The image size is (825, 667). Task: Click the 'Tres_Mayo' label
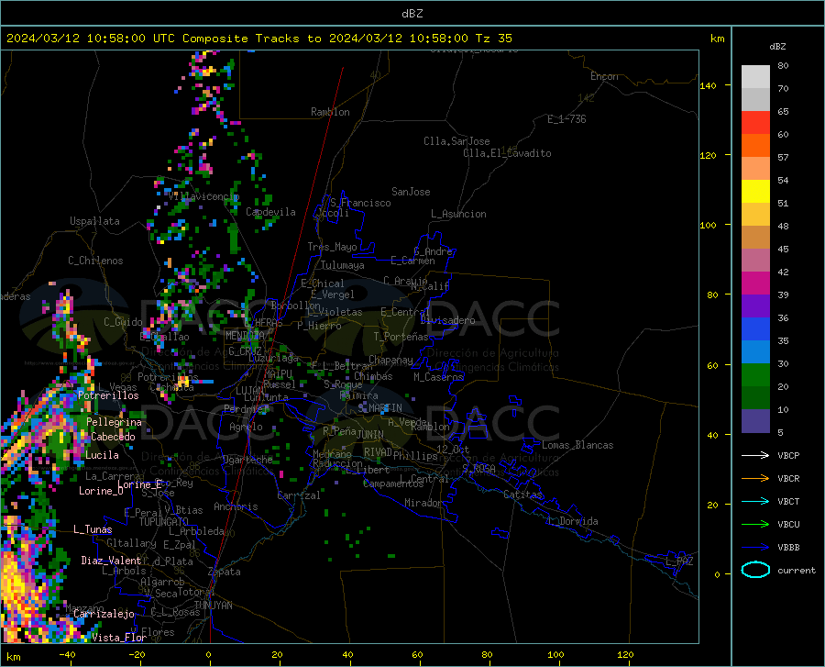[332, 247]
